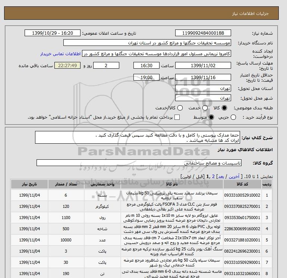287x278 pixels.
Task: Open page 2 of the item list
Action: click(x=213, y=177)
